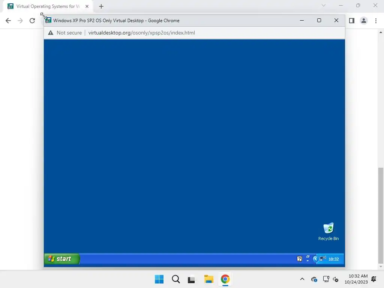Open File Explorer from taskbar

(x=208, y=279)
